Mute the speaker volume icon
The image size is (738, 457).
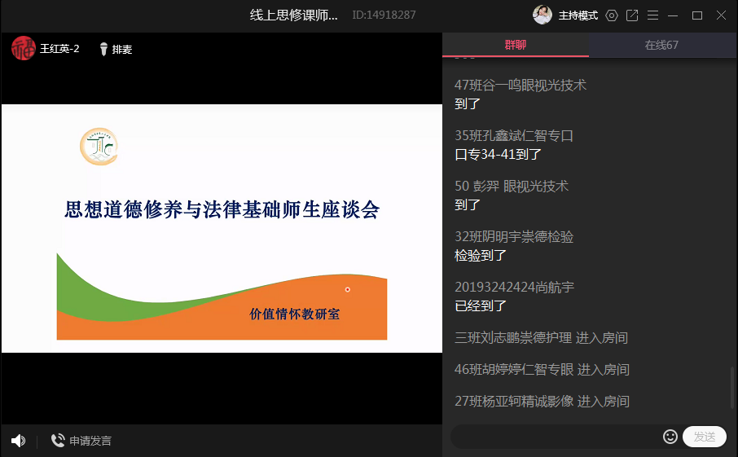[x=18, y=441]
